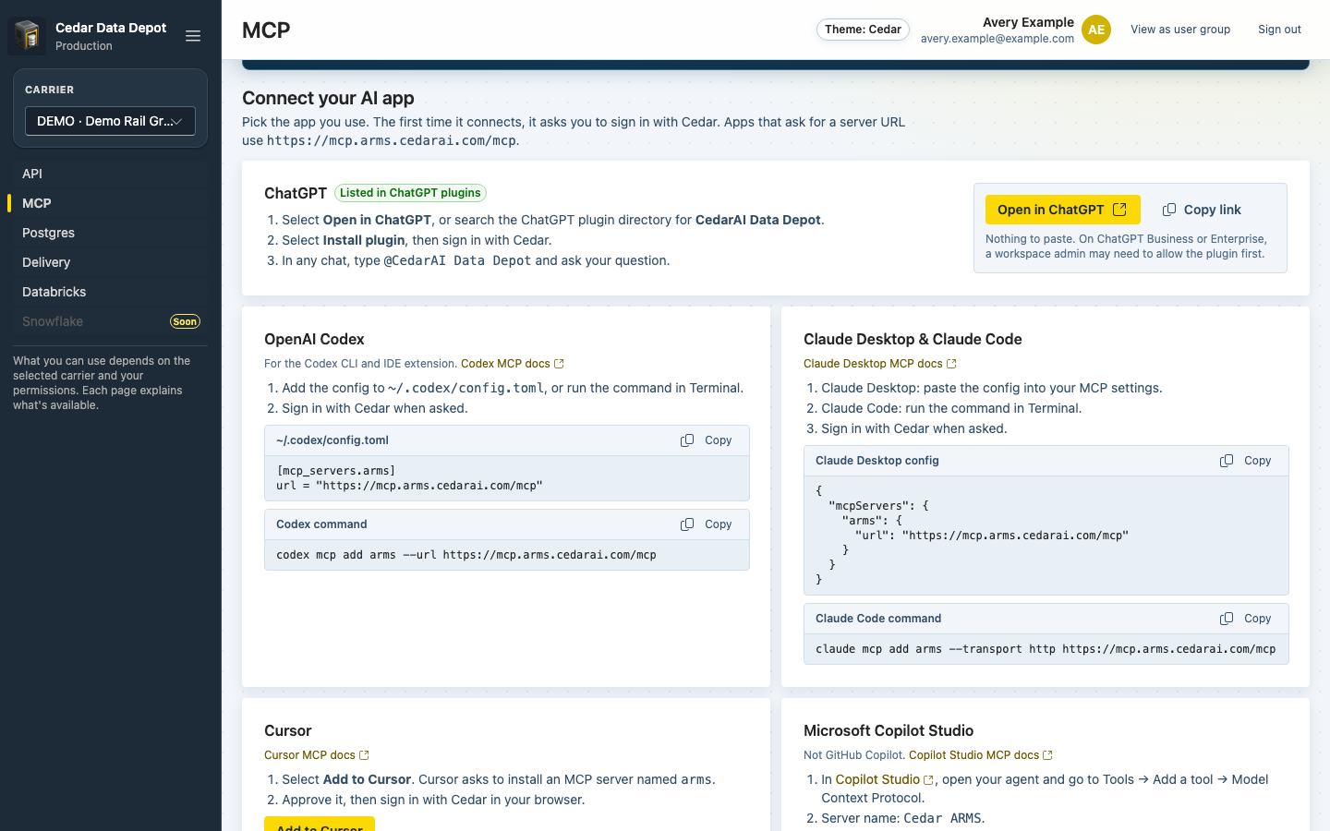Viewport: 1330px width, 831px height.
Task: Click external icon after Cursor MCP docs
Action: click(364, 755)
